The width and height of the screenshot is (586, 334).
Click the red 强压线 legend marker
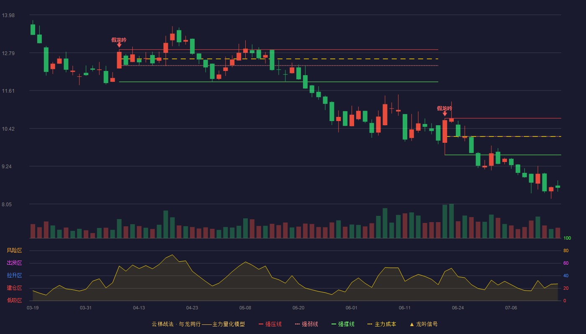pos(261,324)
